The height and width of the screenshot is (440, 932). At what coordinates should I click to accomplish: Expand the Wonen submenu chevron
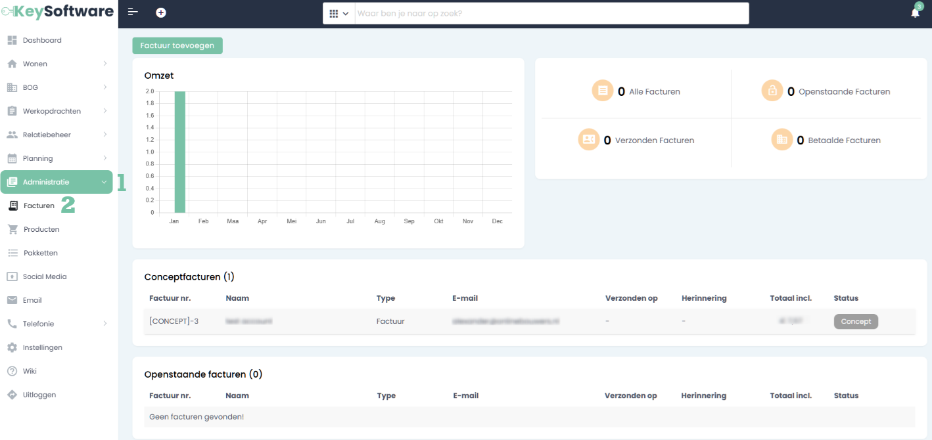(105, 64)
